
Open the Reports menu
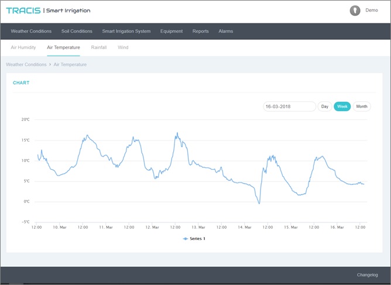point(201,31)
